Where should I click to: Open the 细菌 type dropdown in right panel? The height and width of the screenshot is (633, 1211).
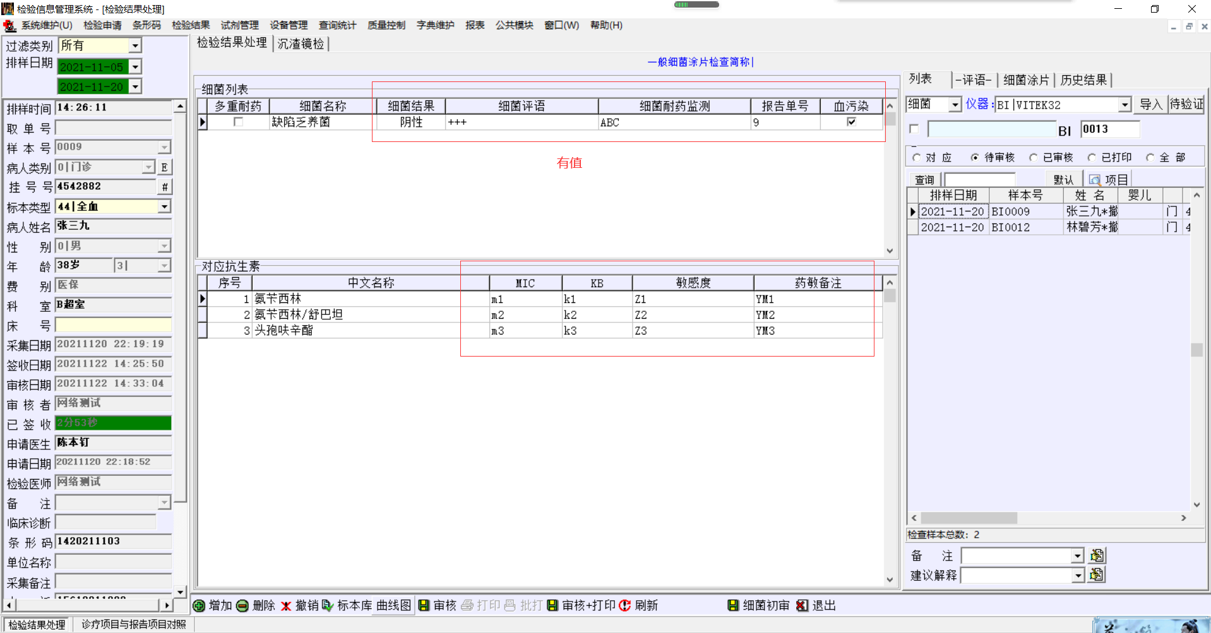[x=955, y=104]
